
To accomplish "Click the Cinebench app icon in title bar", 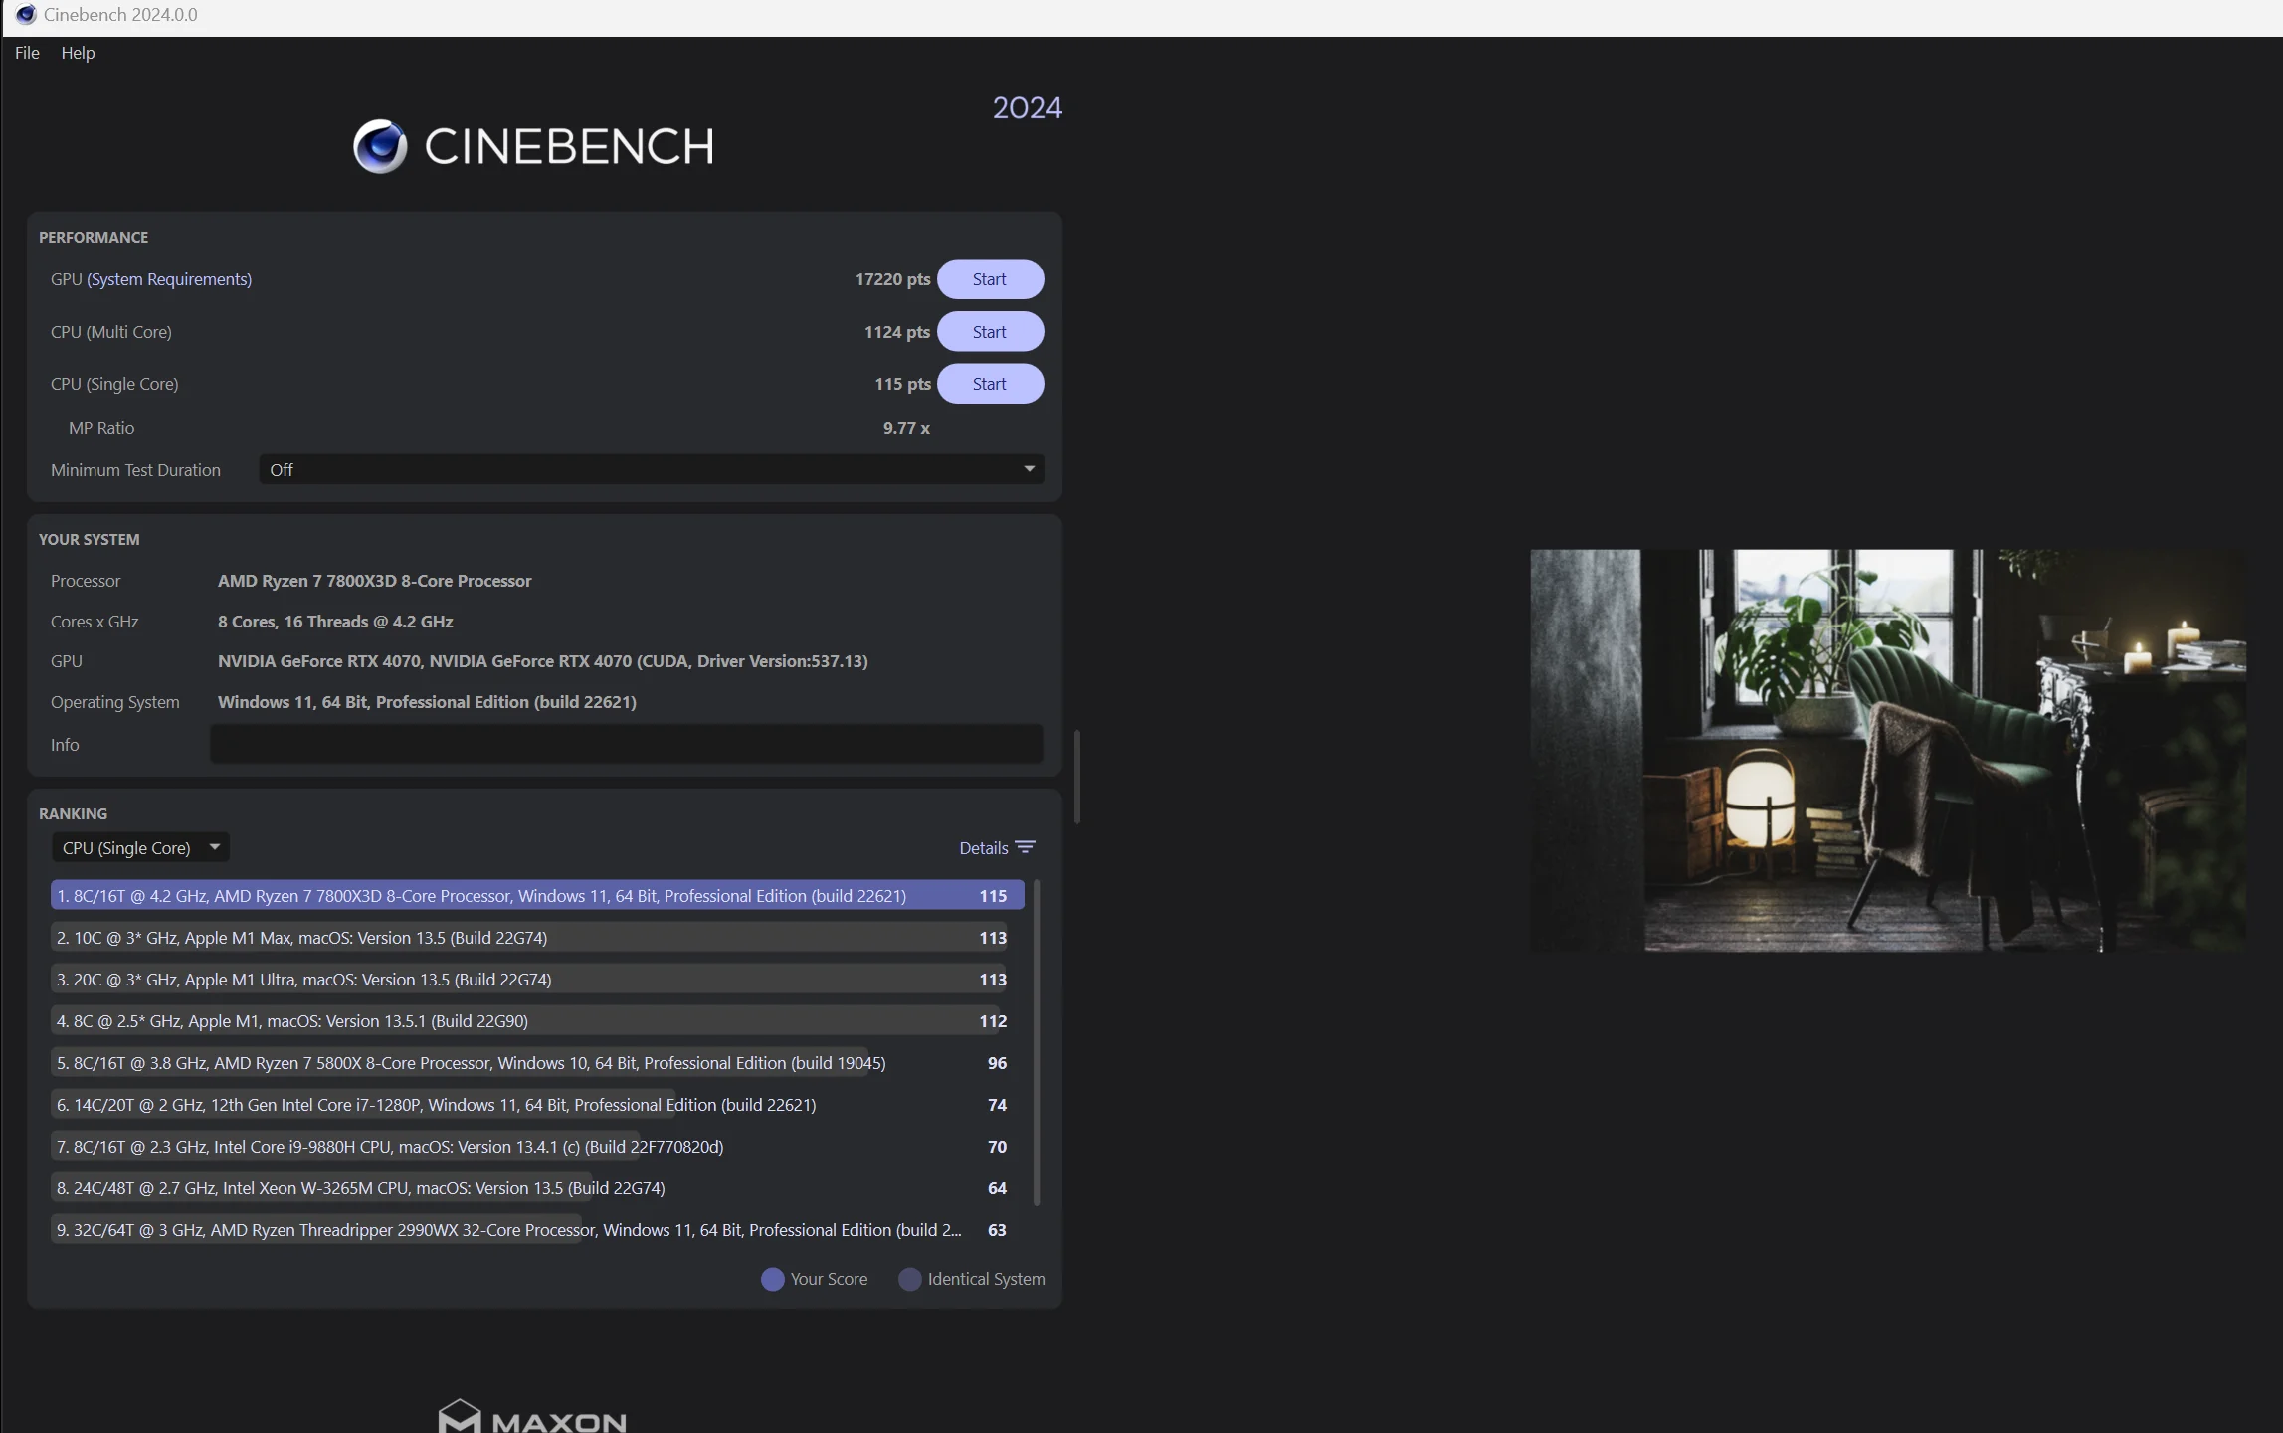I will click(25, 15).
